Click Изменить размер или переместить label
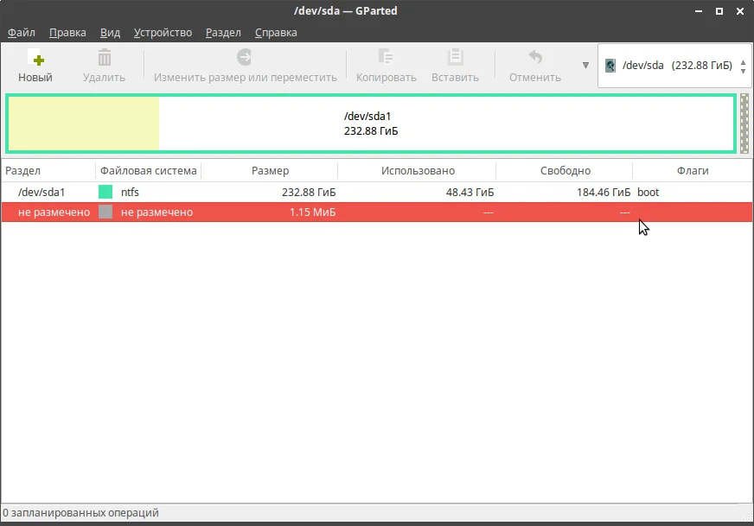Viewport: 754px width, 526px height. click(x=246, y=78)
